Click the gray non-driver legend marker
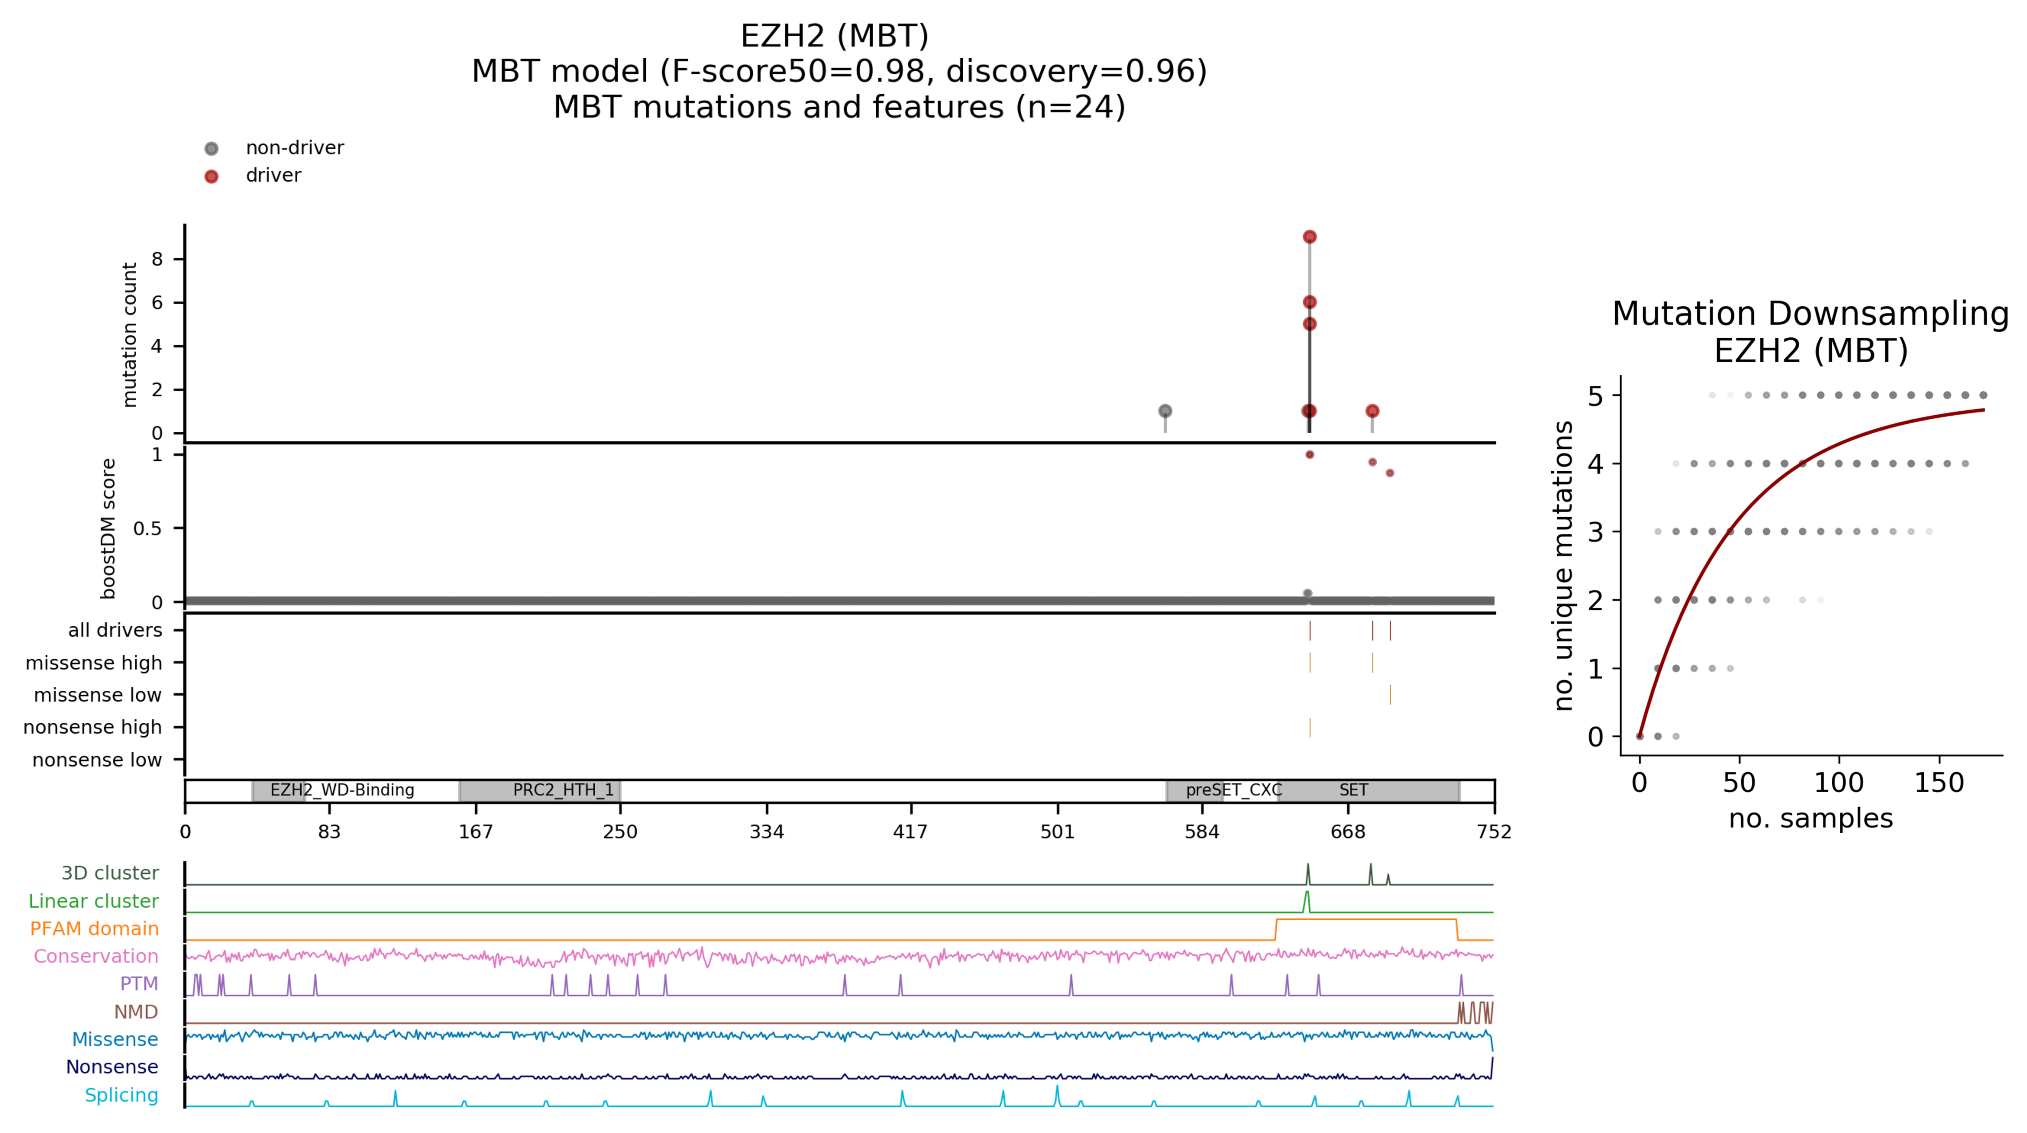Viewport: 2027px width, 1133px height. tap(211, 149)
